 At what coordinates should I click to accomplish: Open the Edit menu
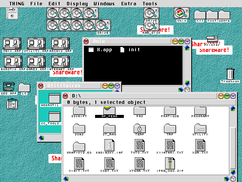(x=54, y=3)
